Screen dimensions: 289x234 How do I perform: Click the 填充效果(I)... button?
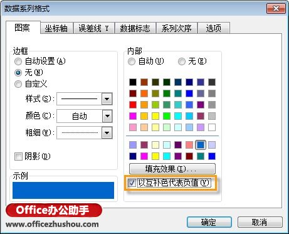tap(172, 169)
